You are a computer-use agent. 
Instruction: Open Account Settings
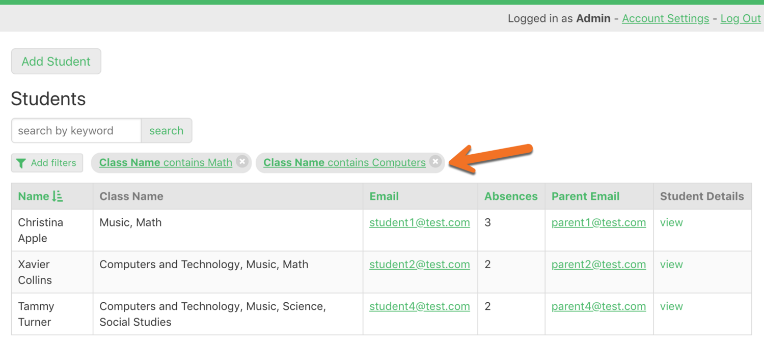tap(665, 19)
